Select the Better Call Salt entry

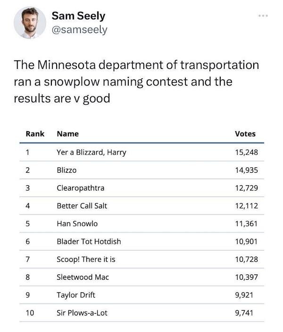click(79, 206)
